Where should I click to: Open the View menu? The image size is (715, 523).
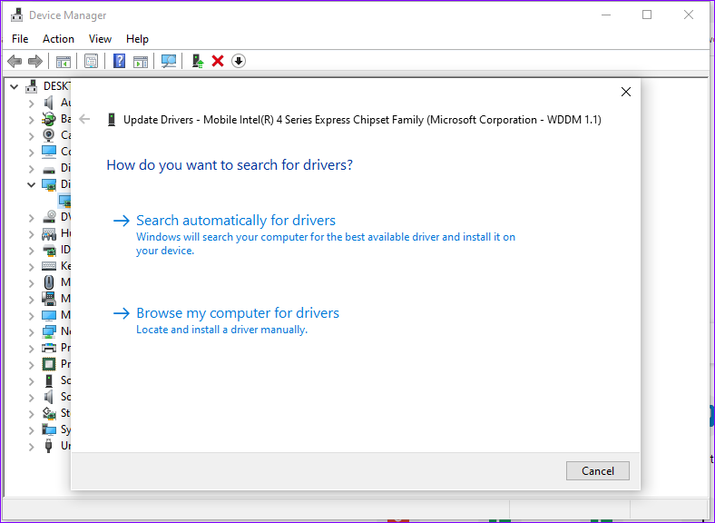(100, 39)
